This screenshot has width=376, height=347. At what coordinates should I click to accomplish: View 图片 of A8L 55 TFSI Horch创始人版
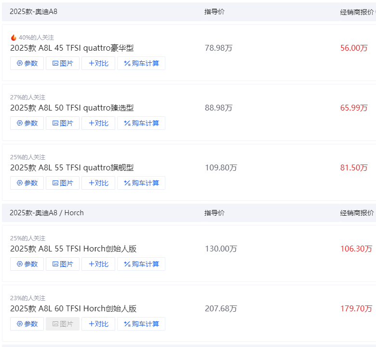pyautogui.click(x=63, y=264)
